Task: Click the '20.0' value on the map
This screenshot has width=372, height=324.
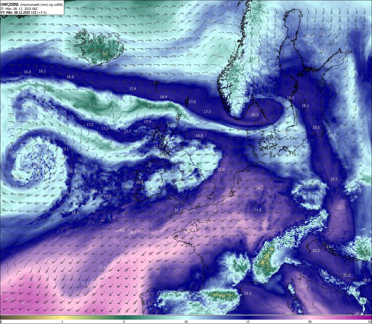Action: (x=108, y=196)
